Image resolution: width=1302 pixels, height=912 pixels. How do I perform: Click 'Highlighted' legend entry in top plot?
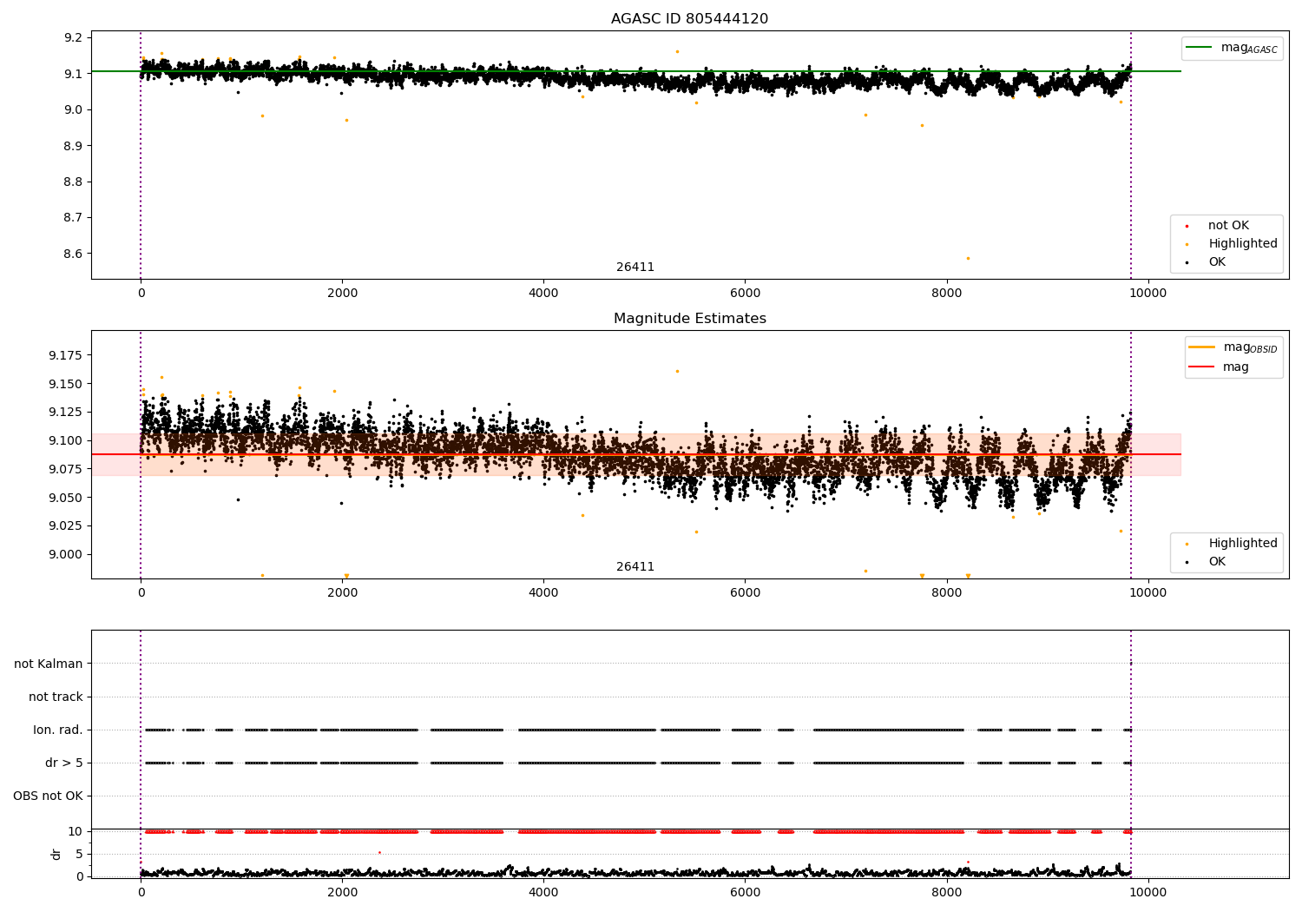coord(1243,244)
